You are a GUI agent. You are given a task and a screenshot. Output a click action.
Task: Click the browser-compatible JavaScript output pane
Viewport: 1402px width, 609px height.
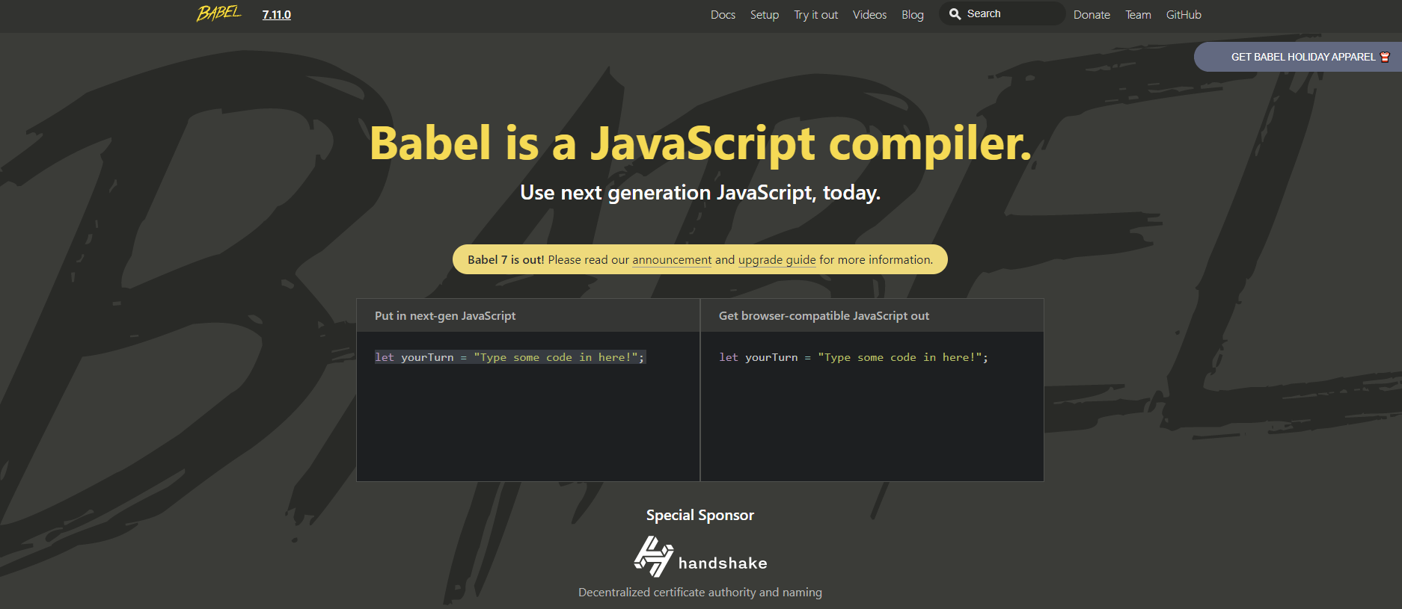coord(872,406)
